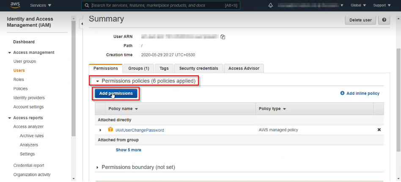This screenshot has height=182, width=401.
Task: Click Show 5 more link
Action: (x=129, y=150)
